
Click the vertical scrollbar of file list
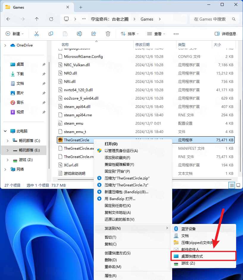[x=240, y=136]
